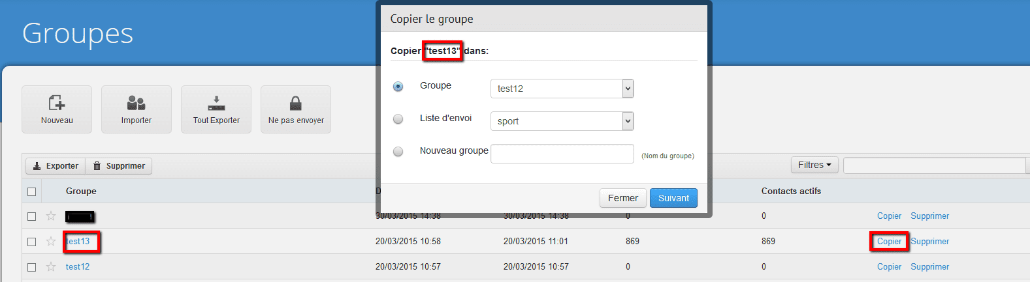Viewport: 1030px width, 282px height.
Task: Click the Ne pas envoyer lock icon
Action: [296, 103]
